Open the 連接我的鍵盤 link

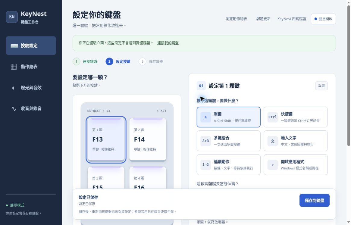click(x=168, y=43)
